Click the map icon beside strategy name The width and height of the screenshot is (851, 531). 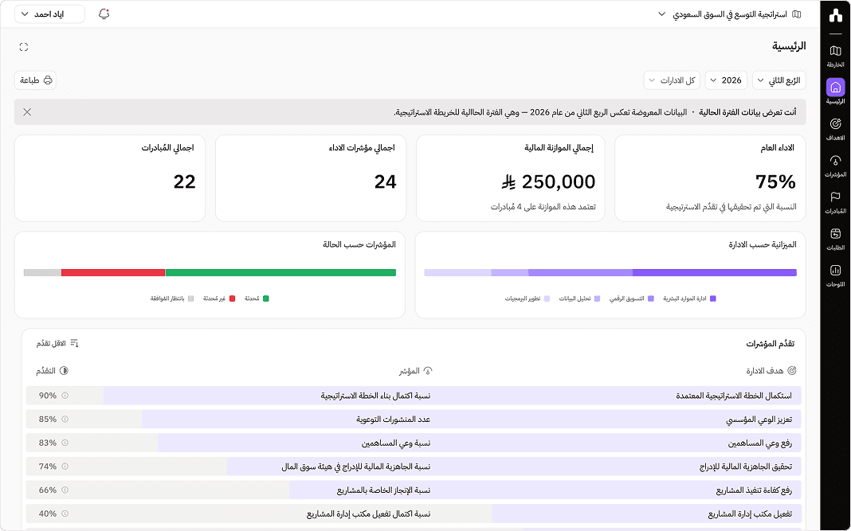796,14
